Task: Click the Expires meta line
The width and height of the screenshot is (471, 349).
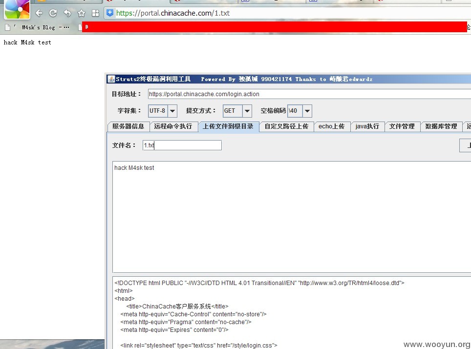Action: pos(174,330)
